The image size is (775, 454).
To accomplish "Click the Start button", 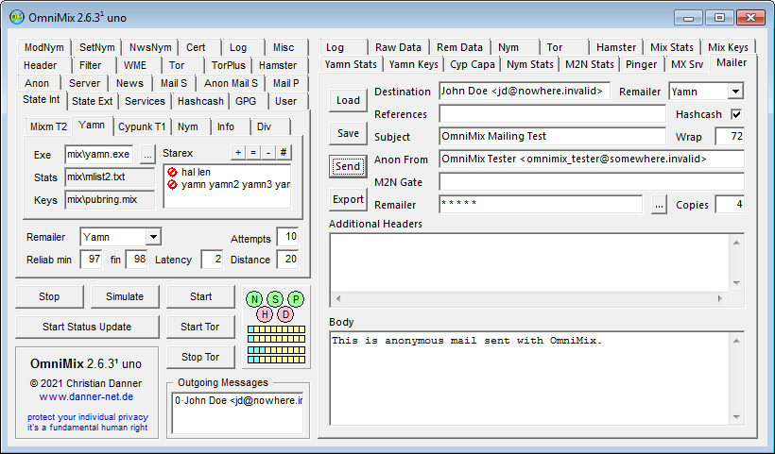I will [200, 296].
